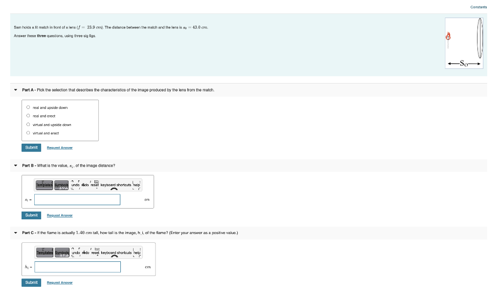The width and height of the screenshot is (501, 298).
Task: Choose 'real and erect' answer choice
Action: [x=28, y=115]
